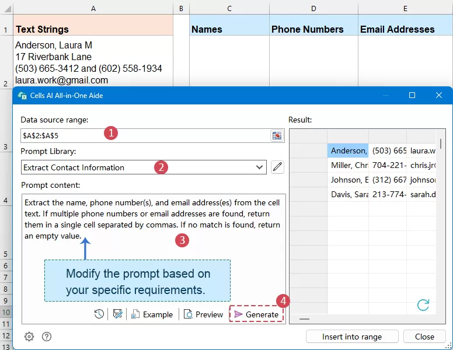Click the Close button in dialog footer
Screen dimensions: 453x350
424,337
